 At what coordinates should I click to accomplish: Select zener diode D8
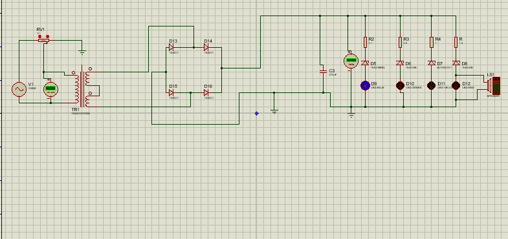pyautogui.click(x=456, y=63)
